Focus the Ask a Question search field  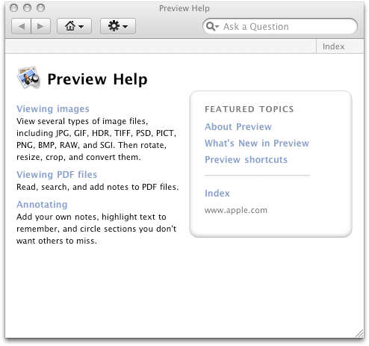(x=280, y=26)
